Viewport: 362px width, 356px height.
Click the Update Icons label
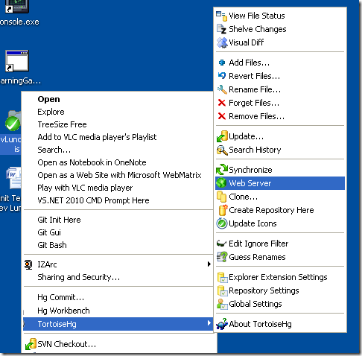click(253, 223)
